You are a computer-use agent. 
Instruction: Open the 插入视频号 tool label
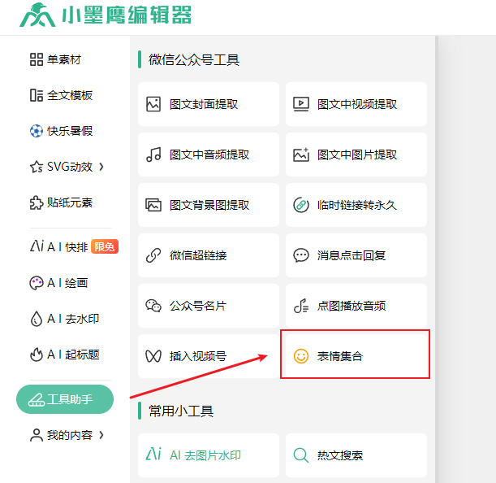pos(198,356)
